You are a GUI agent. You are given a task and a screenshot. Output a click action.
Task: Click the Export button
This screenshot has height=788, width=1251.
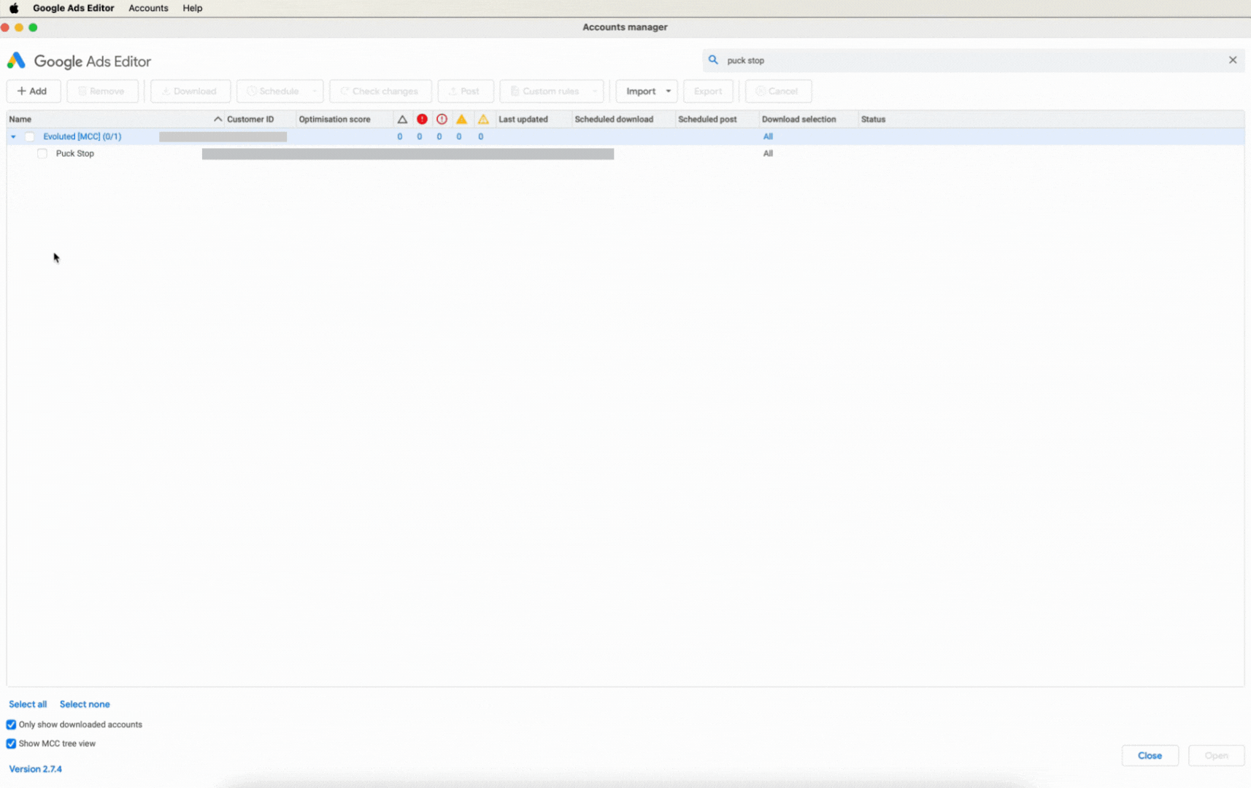pos(708,91)
